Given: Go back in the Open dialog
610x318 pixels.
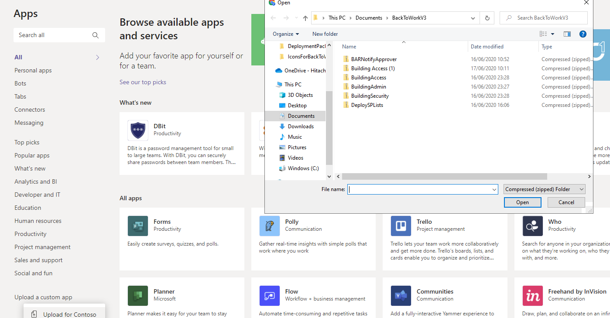Looking at the screenshot, I should coord(273,18).
